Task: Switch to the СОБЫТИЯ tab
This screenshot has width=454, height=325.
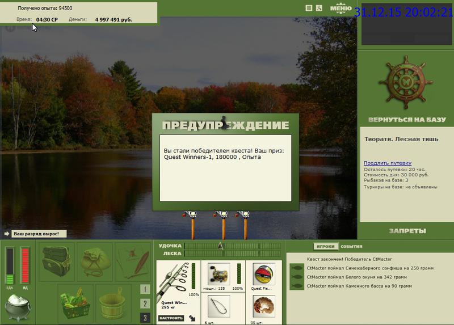Action: tap(351, 247)
